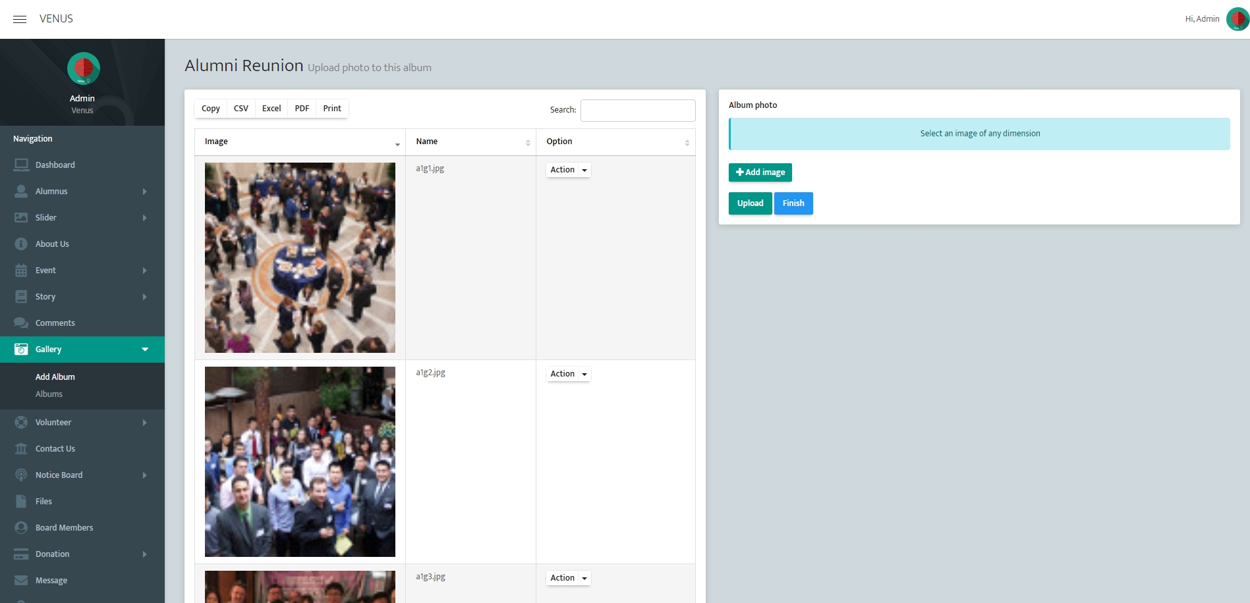Click the 'Select an image of any dimension' notice

tap(980, 134)
